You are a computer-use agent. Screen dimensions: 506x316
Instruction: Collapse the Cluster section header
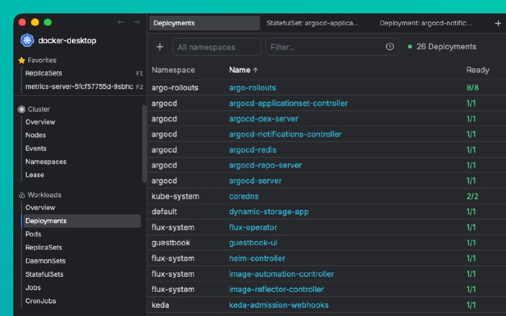click(39, 109)
